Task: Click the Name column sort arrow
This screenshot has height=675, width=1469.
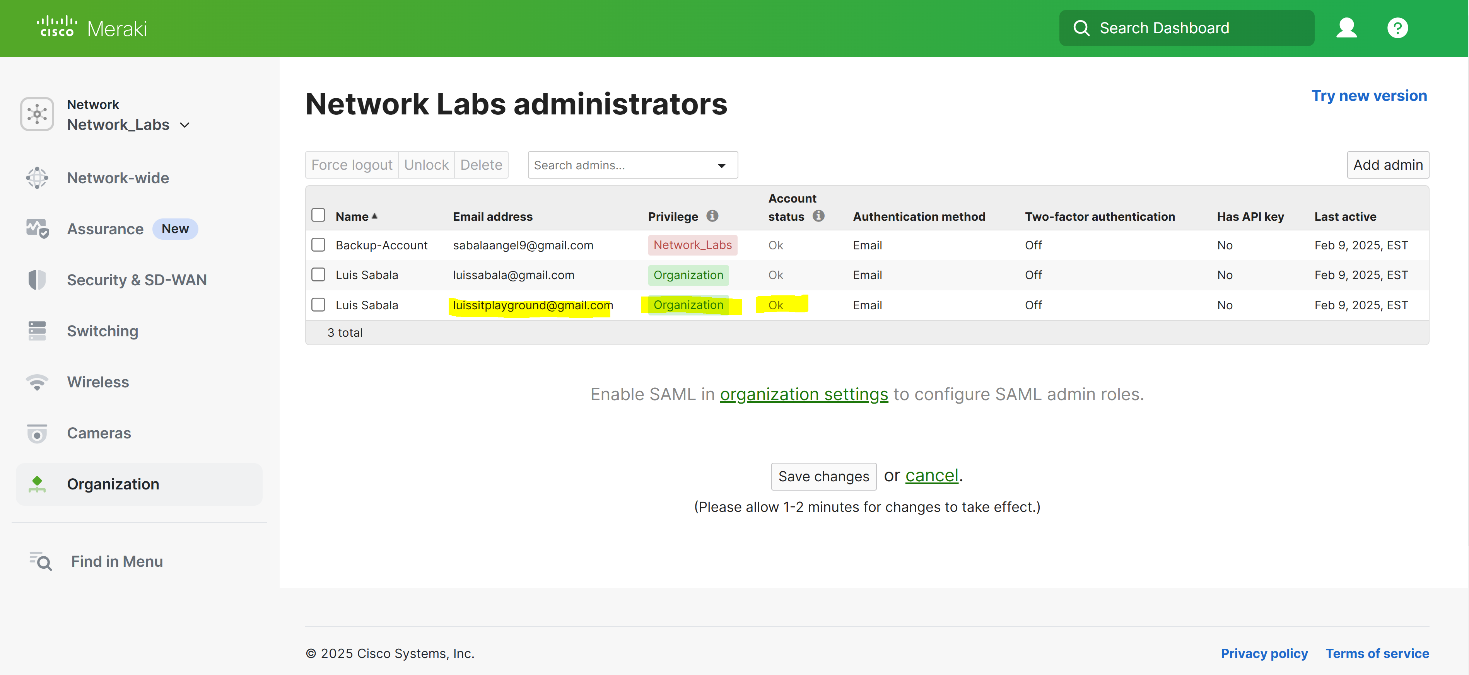Action: (375, 216)
